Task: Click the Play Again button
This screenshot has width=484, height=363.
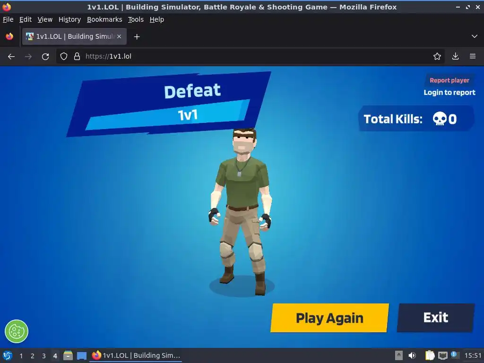Action: (x=329, y=318)
